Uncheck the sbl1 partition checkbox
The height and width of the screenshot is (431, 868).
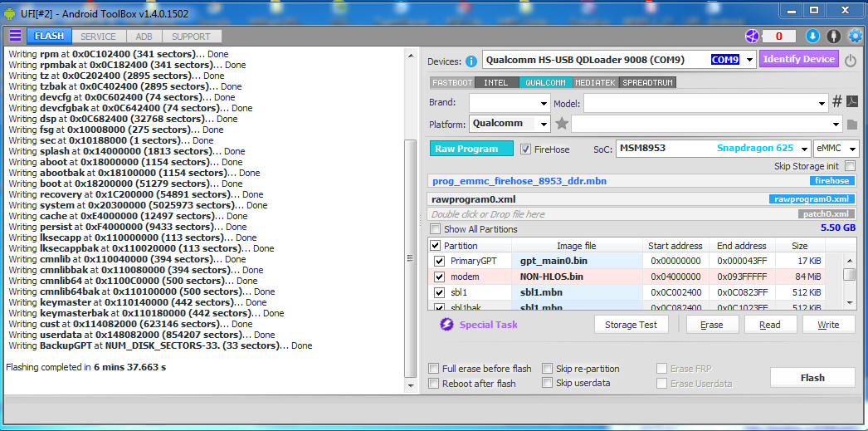pyautogui.click(x=440, y=292)
